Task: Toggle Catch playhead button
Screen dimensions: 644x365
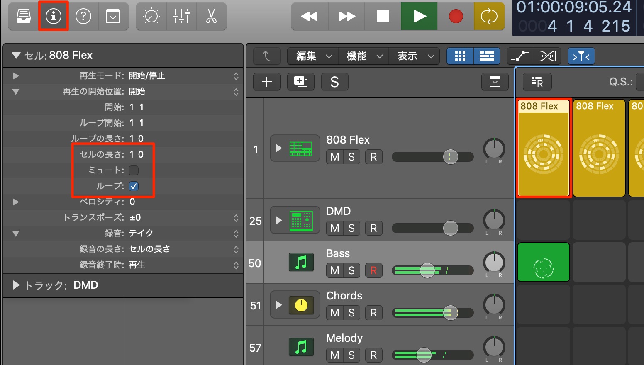Action: (x=581, y=56)
